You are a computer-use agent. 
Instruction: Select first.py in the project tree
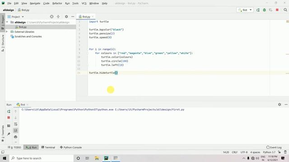pos(23,27)
